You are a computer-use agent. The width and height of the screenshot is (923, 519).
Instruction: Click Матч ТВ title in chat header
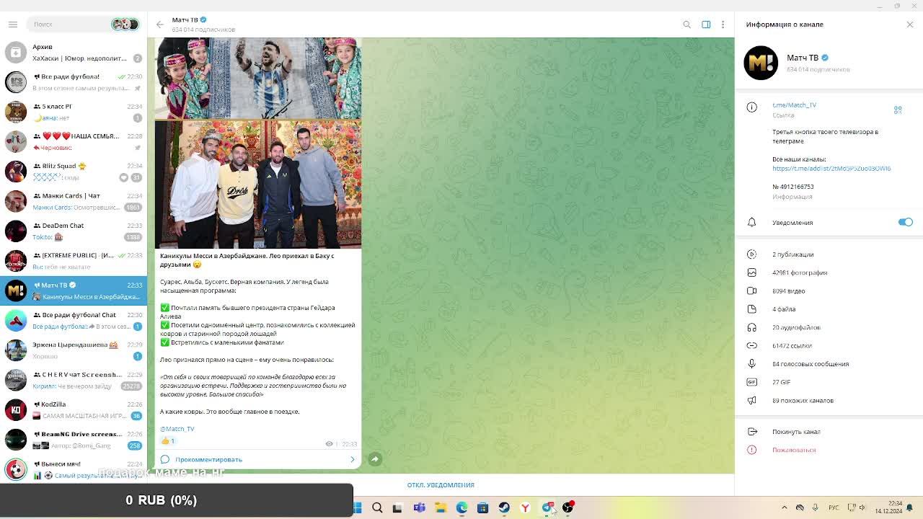coord(185,19)
